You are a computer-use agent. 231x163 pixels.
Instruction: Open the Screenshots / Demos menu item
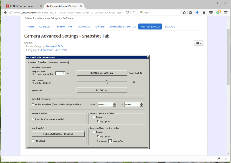coord(123,26)
